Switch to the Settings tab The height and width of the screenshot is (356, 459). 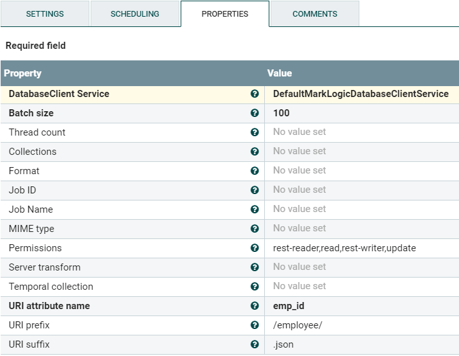45,14
